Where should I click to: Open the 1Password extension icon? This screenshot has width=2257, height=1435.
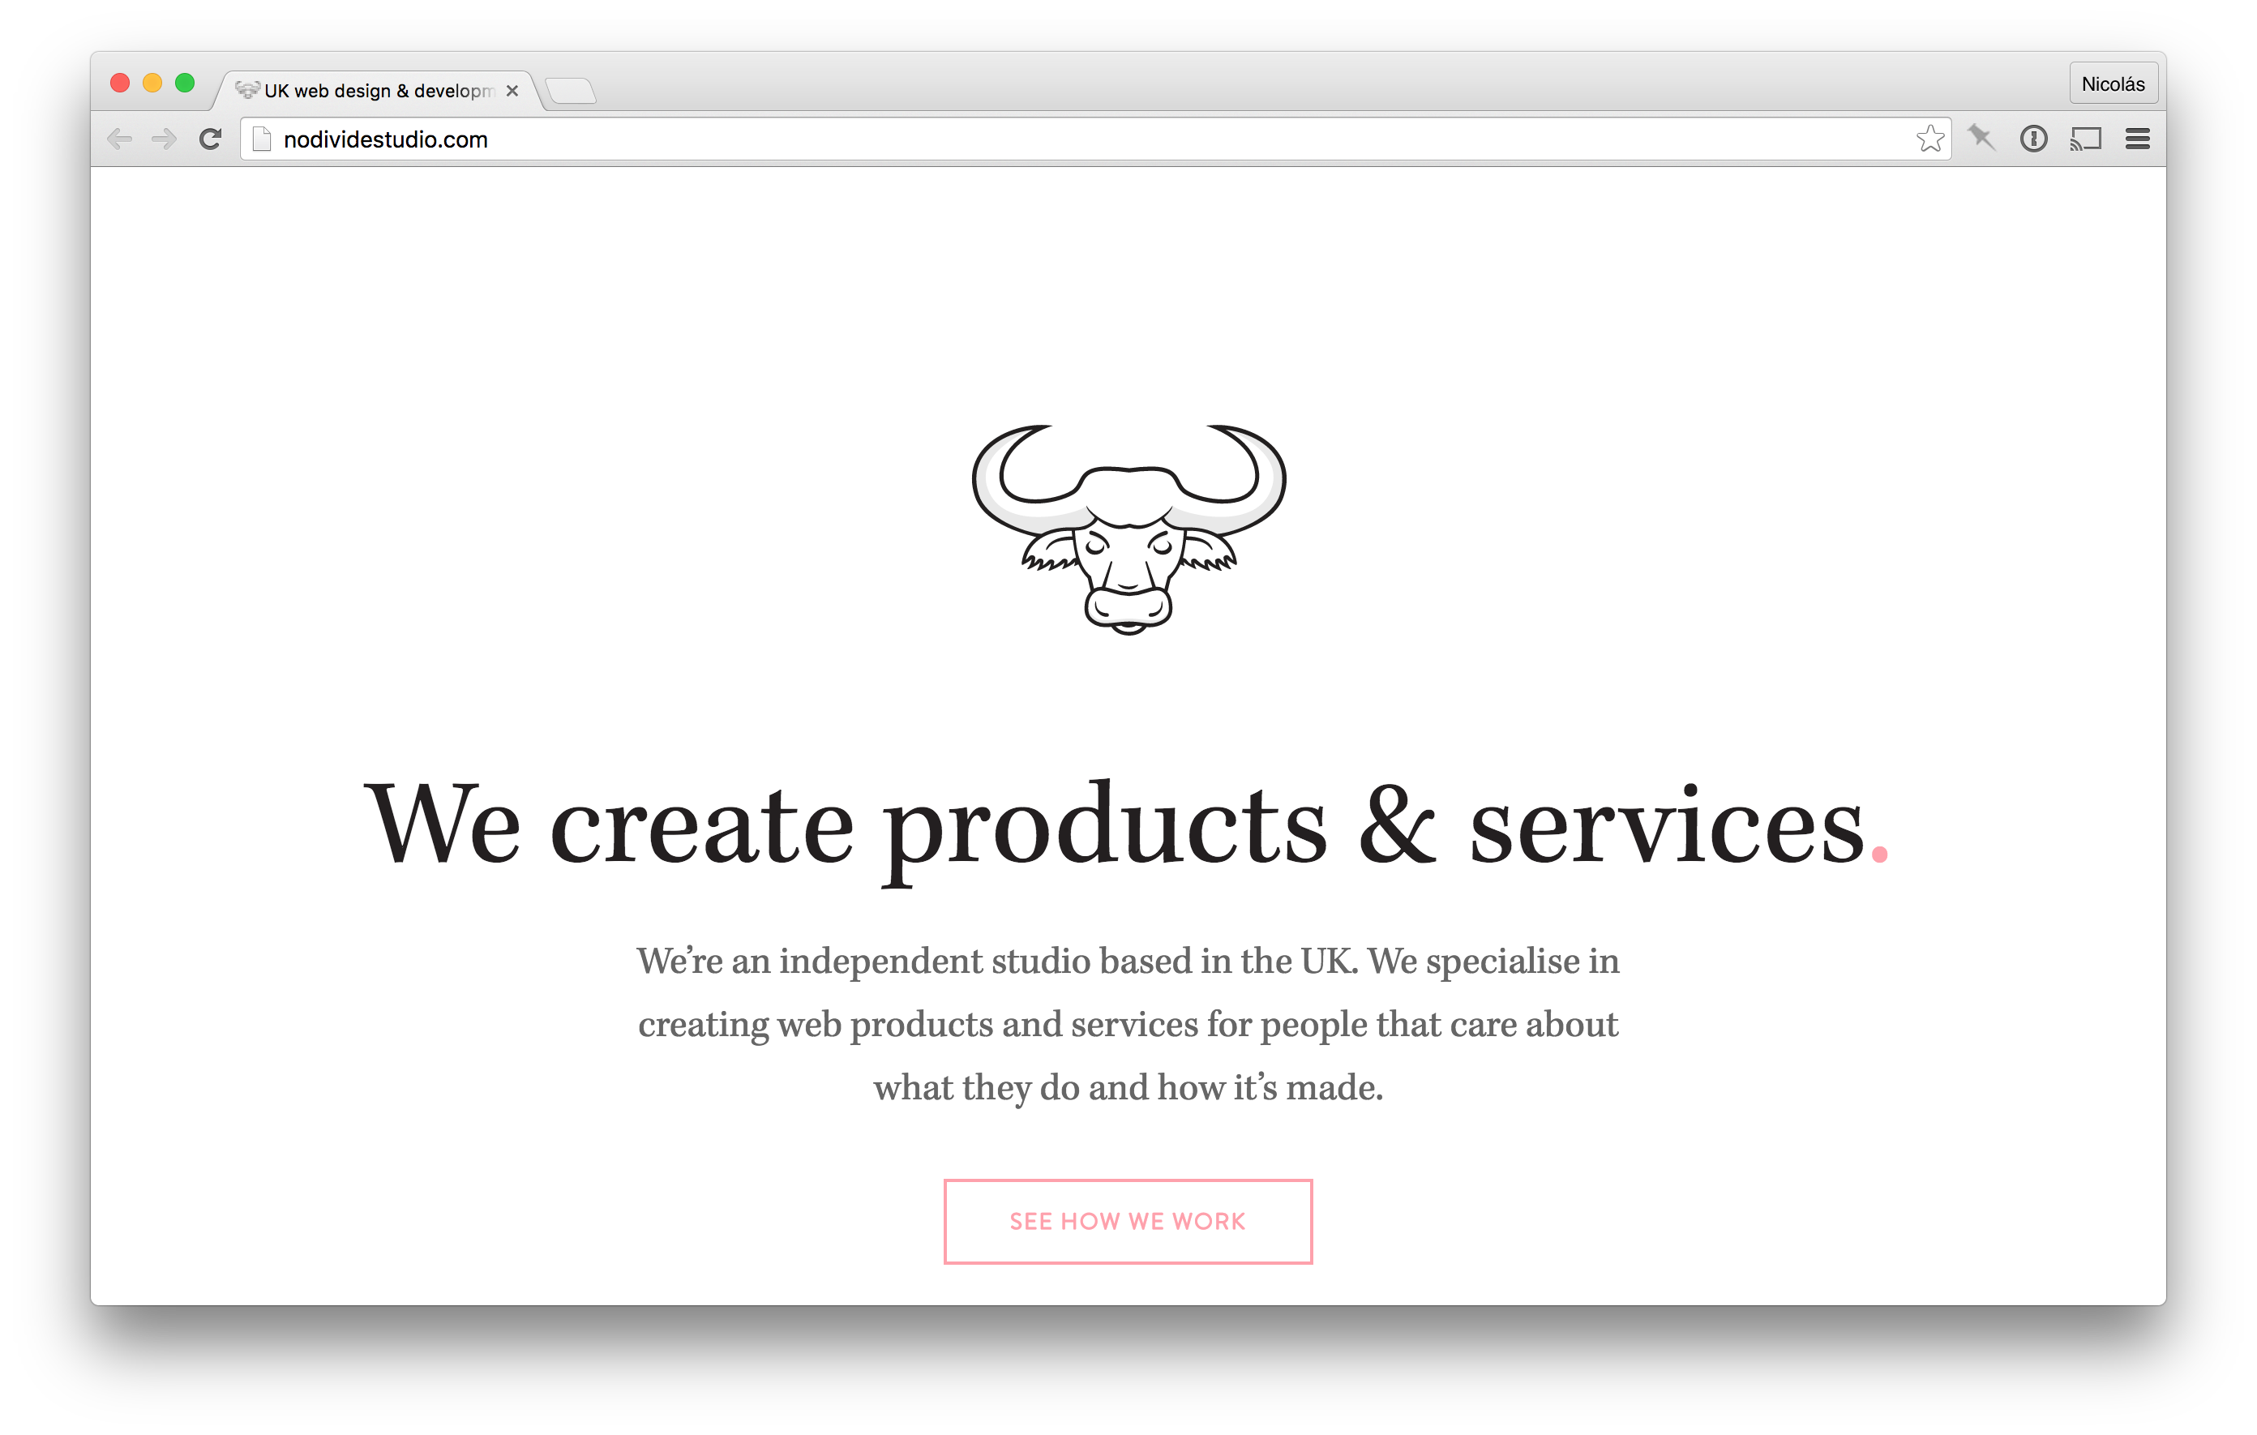pyautogui.click(x=2034, y=139)
